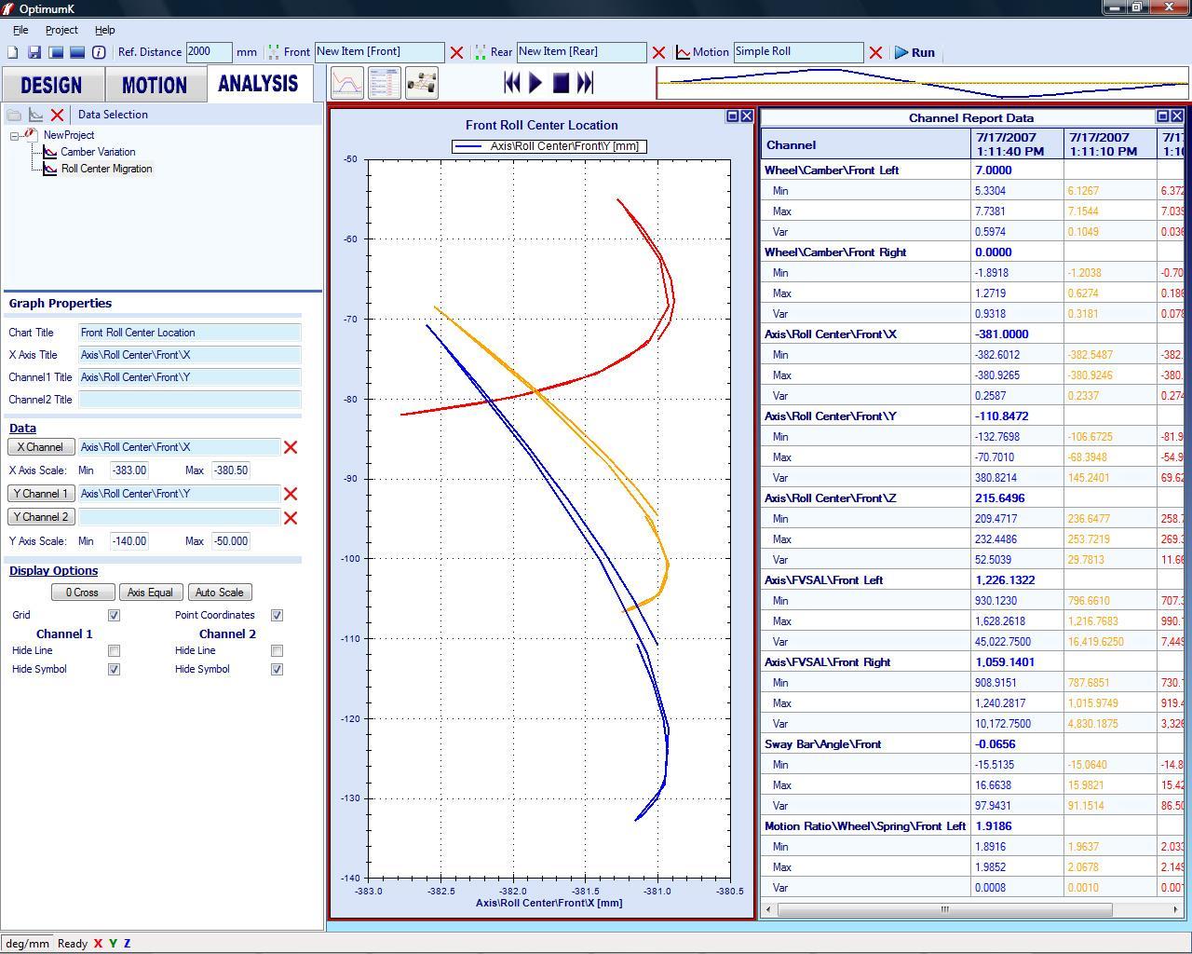
Task: Open the graph chart view
Action: click(347, 84)
